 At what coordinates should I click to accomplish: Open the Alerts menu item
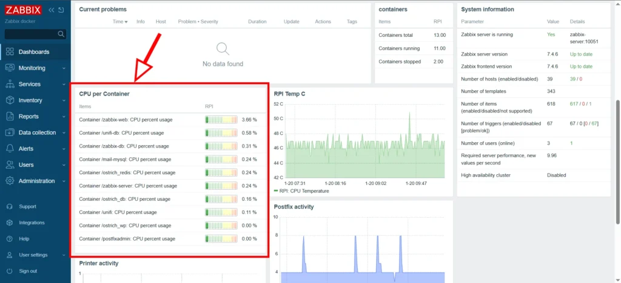[x=26, y=149]
